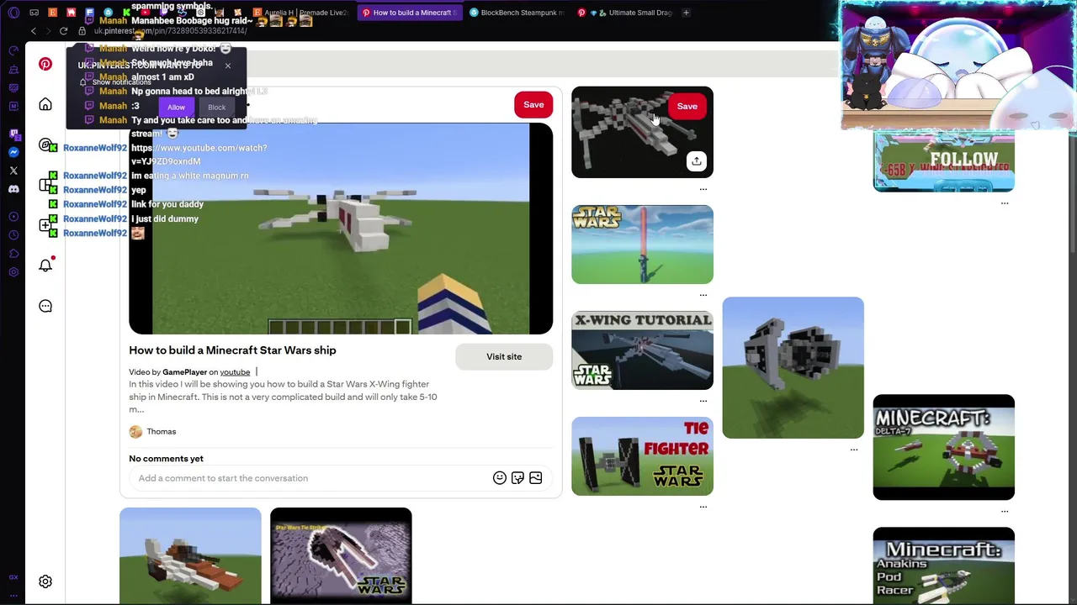Viewport: 1077px width, 605px height.
Task: Open TIE Fighter Star Wars thumbnail
Action: 642,456
